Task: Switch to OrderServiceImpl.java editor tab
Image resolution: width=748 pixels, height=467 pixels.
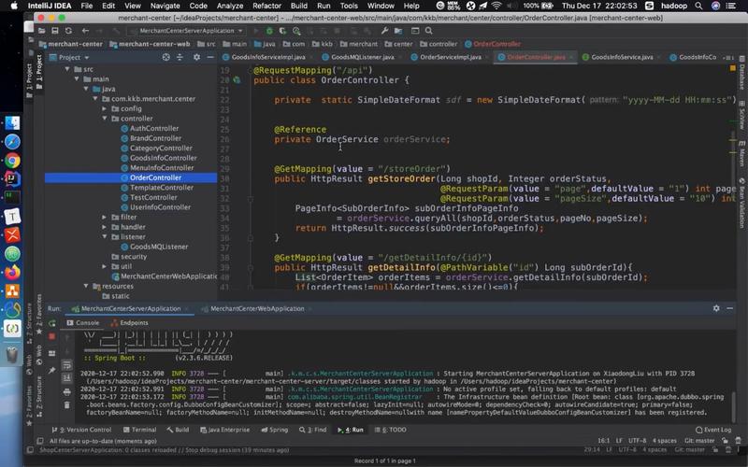Action: 451,57
